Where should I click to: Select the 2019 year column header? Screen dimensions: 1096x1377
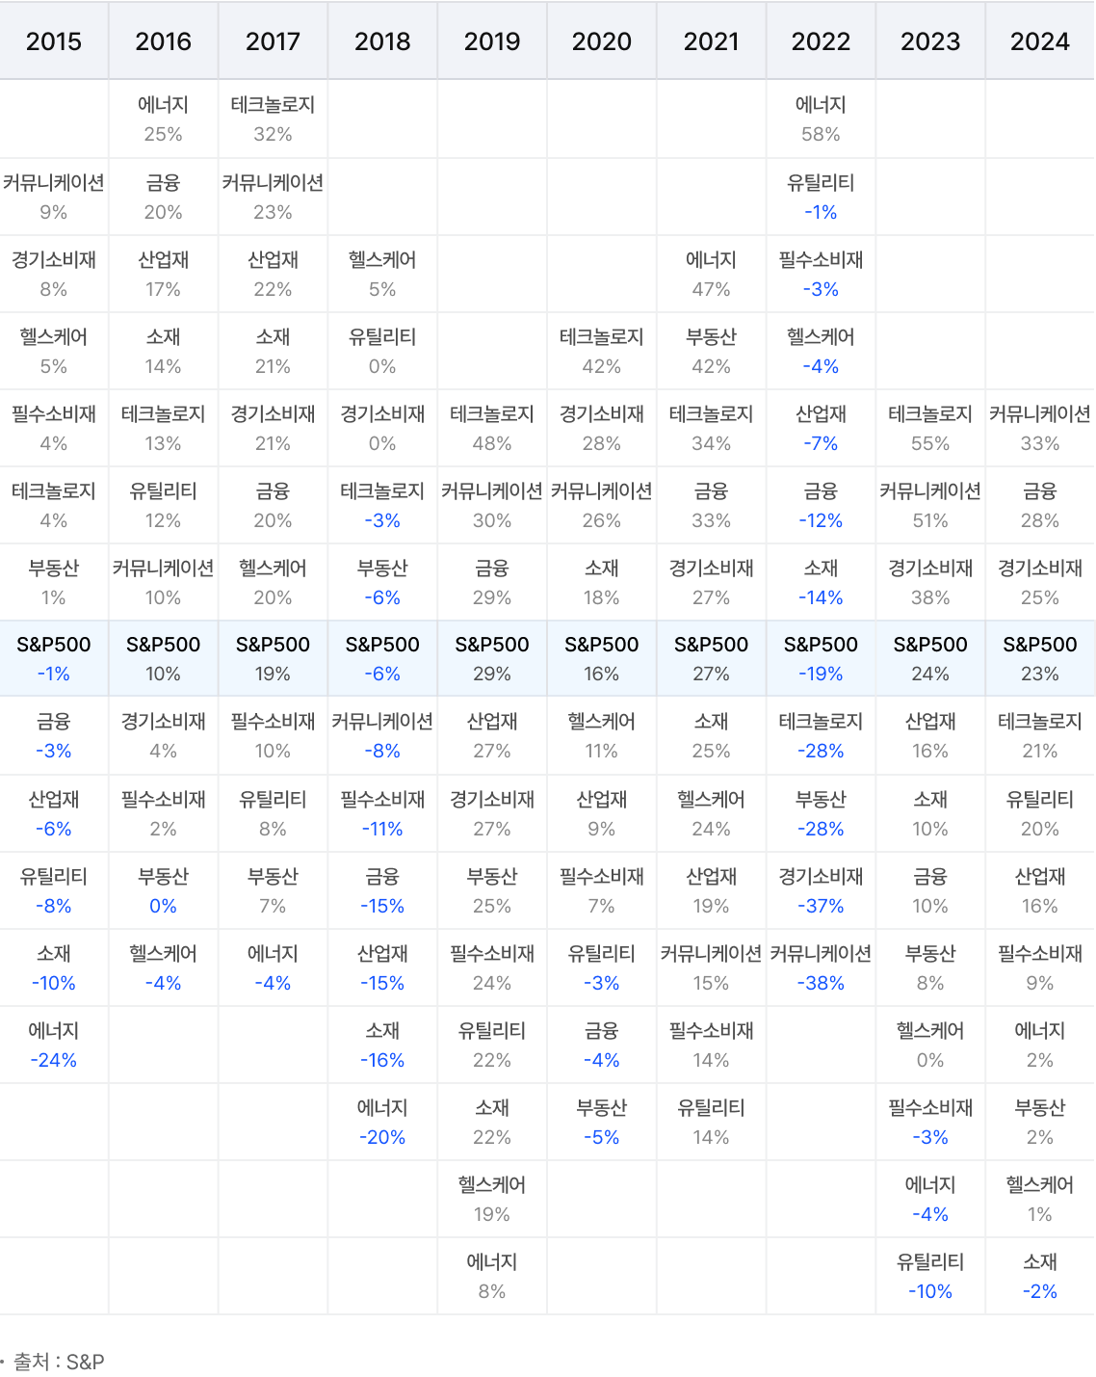[492, 41]
